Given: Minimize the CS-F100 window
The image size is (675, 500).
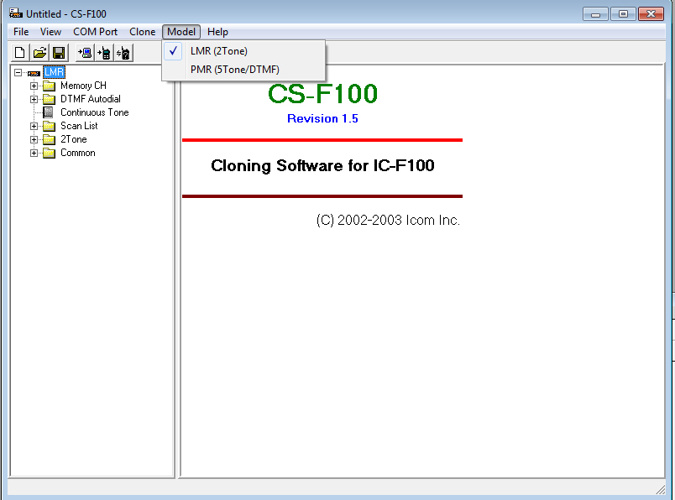Looking at the screenshot, I should click(x=595, y=14).
